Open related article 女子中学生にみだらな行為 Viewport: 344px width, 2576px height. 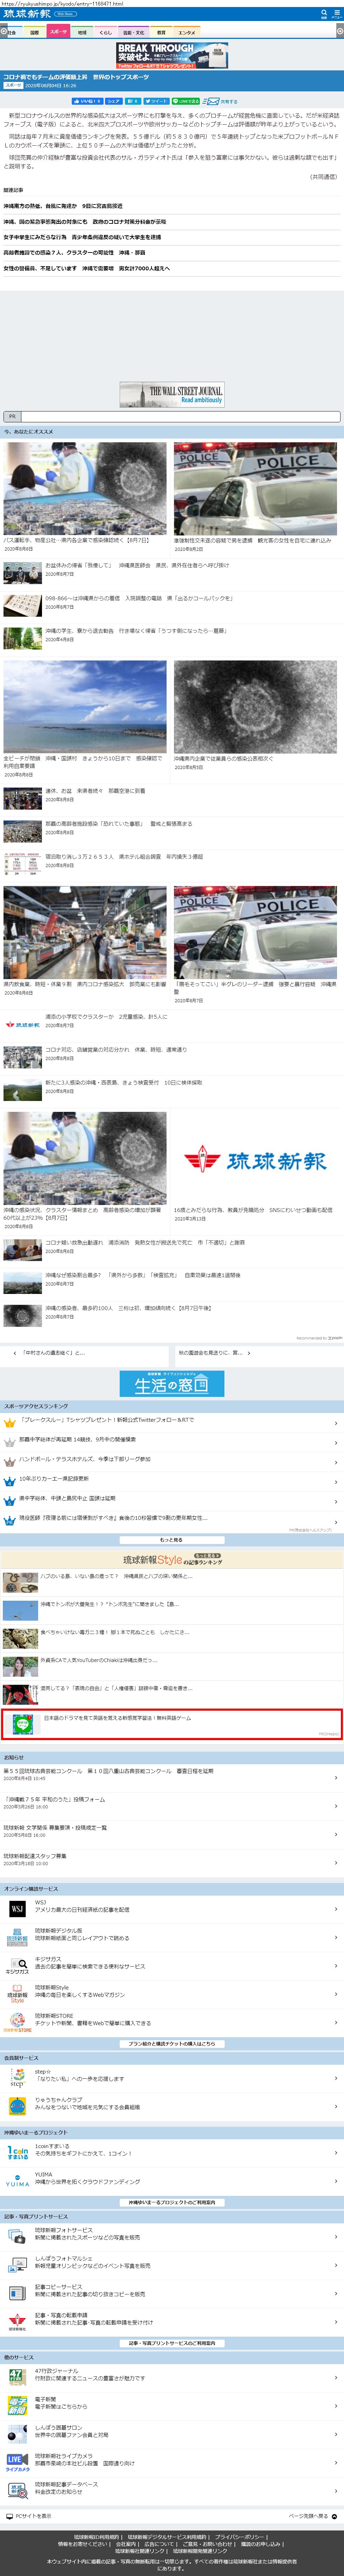[82, 237]
